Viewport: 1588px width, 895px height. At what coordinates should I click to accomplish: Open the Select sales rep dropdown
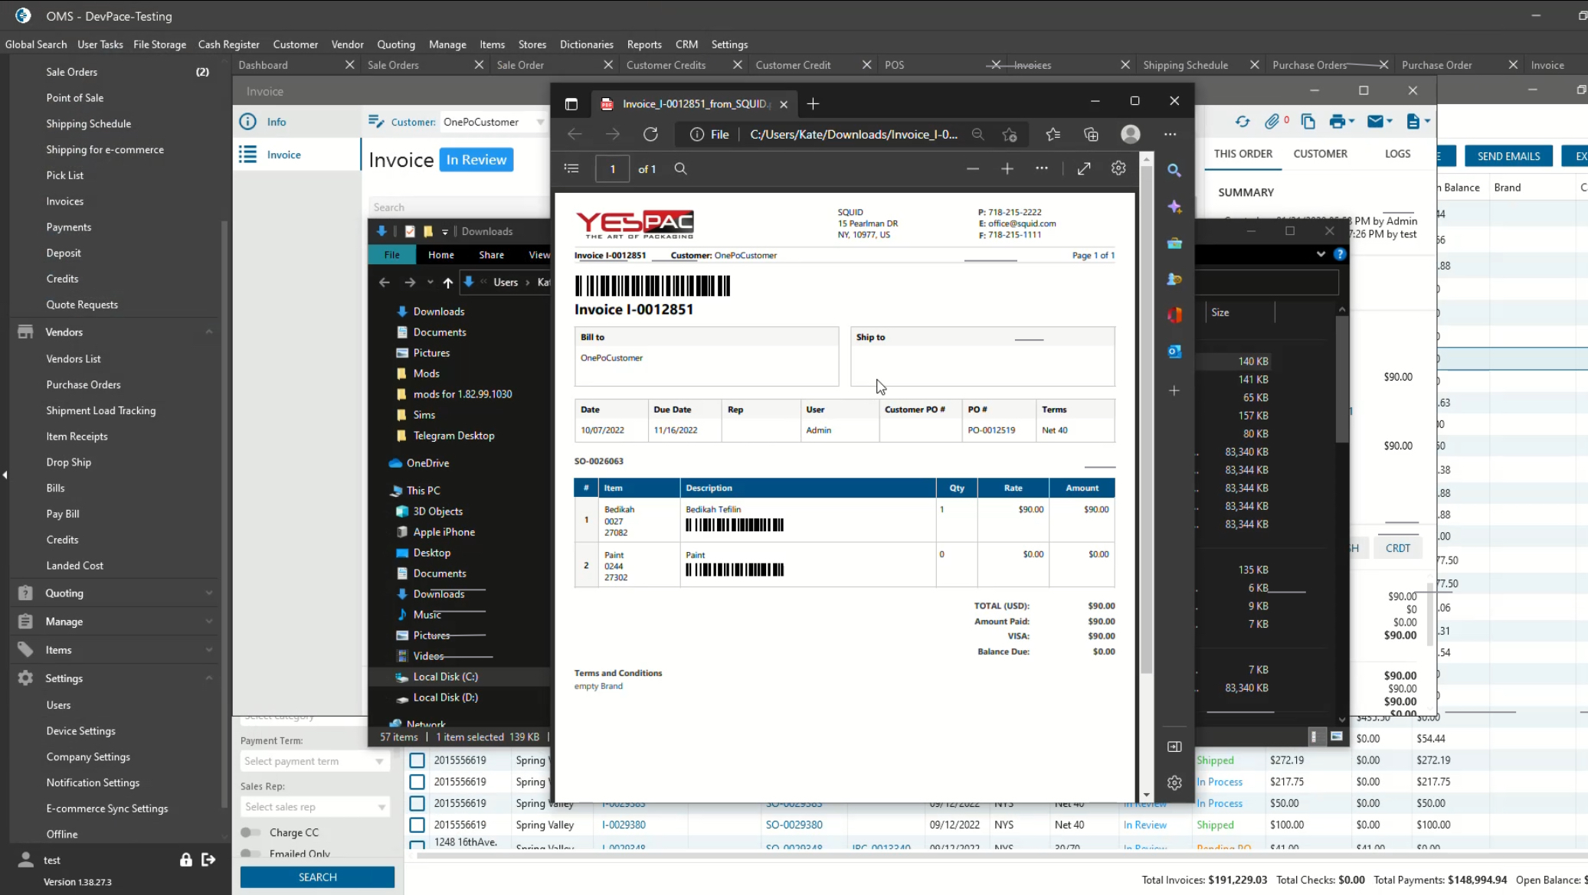pyautogui.click(x=314, y=807)
